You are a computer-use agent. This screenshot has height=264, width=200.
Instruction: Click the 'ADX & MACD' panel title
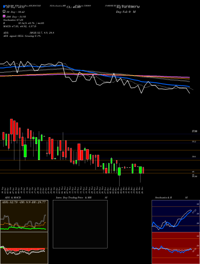pos(13,198)
